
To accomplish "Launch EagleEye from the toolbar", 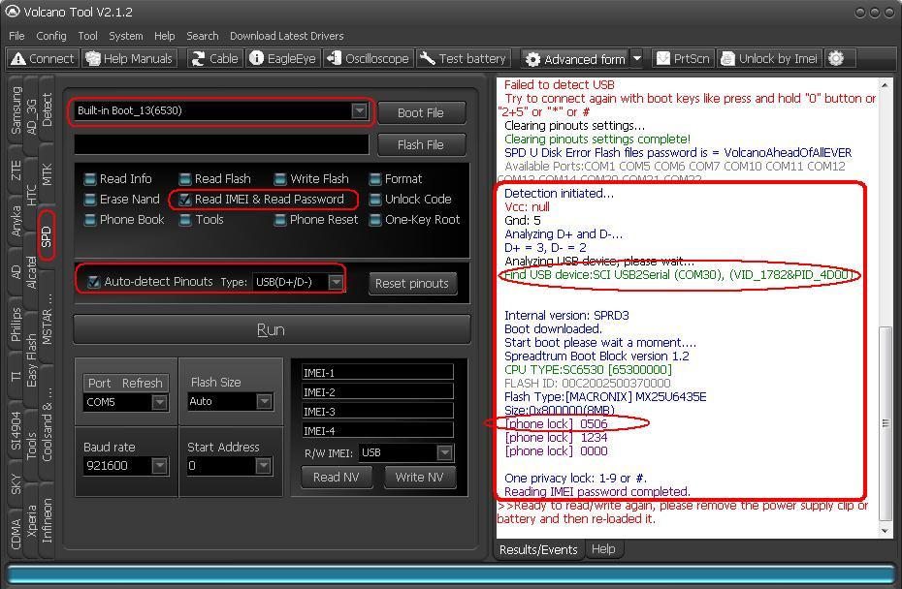I will coord(282,58).
